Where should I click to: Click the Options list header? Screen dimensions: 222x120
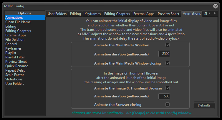25,13
